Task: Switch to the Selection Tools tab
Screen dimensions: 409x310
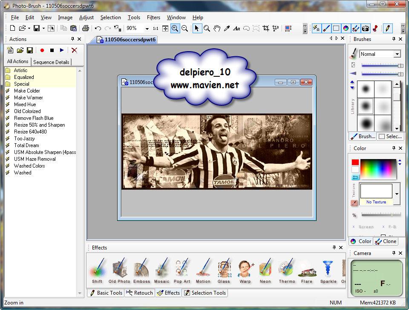Action: pos(205,293)
